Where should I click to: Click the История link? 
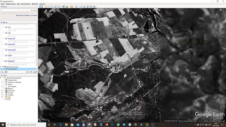[34, 16]
